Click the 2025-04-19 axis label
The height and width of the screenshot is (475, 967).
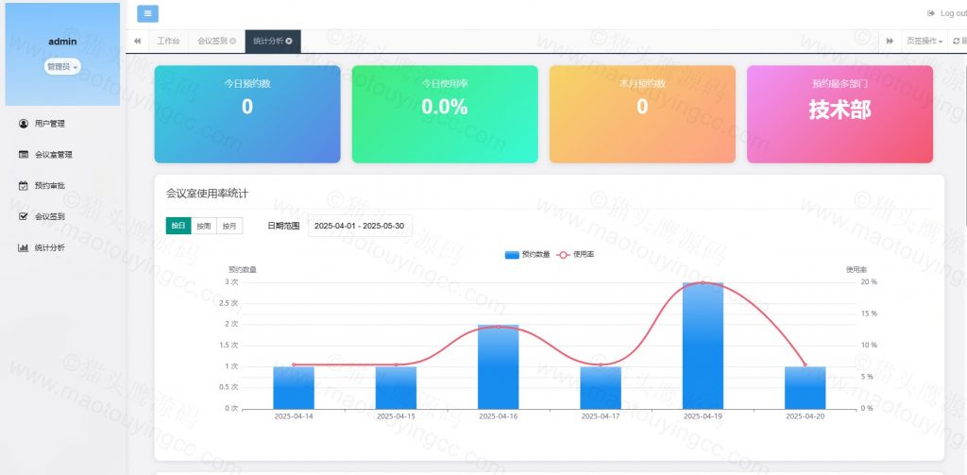click(x=703, y=416)
